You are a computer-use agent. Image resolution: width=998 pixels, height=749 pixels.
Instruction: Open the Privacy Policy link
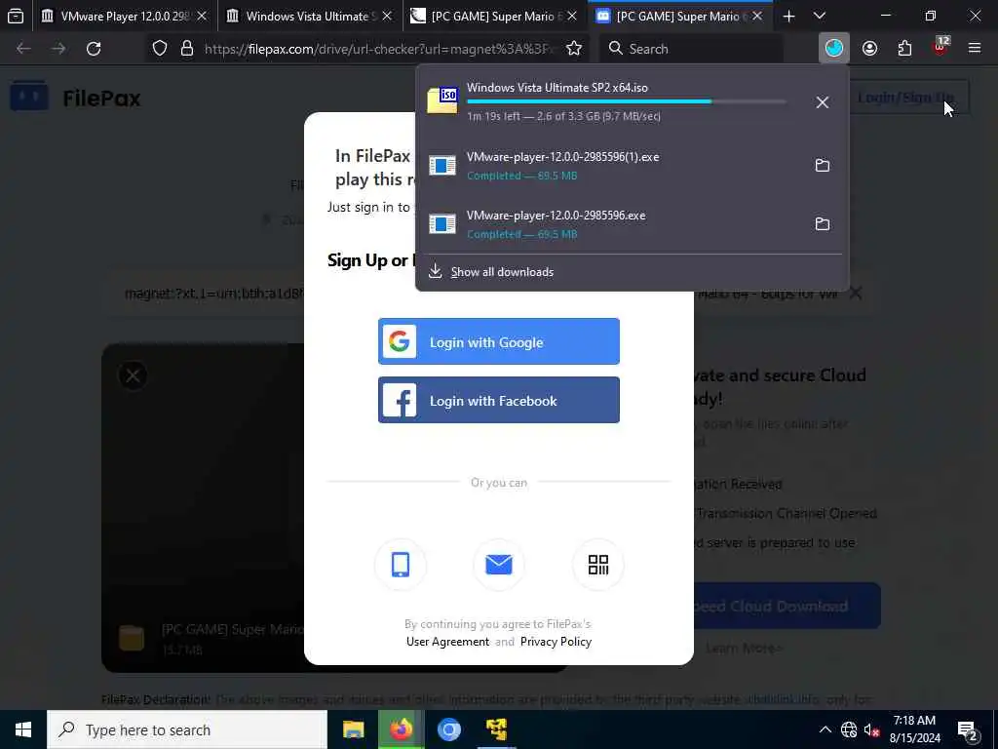click(x=556, y=642)
